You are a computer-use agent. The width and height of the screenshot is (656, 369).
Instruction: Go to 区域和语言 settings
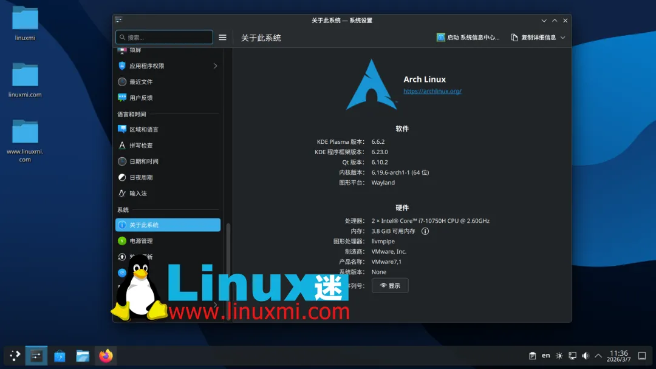[x=168, y=129]
